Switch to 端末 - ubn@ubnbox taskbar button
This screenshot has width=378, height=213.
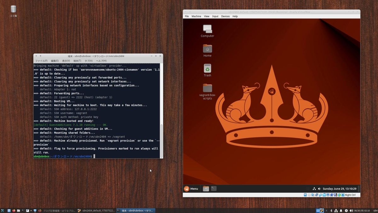point(135,210)
